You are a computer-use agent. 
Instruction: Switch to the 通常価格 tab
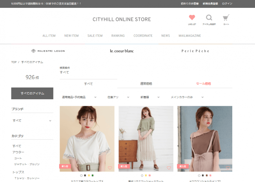(x=146, y=84)
